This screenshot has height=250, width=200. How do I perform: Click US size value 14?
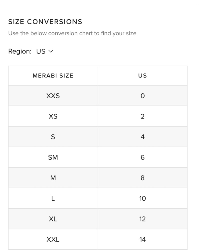click(143, 239)
